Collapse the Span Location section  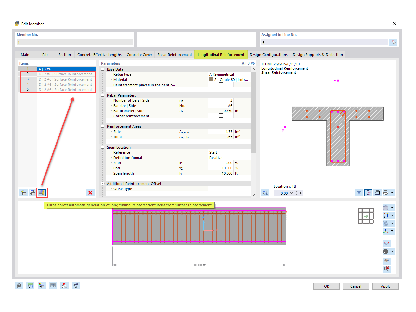[x=102, y=147]
